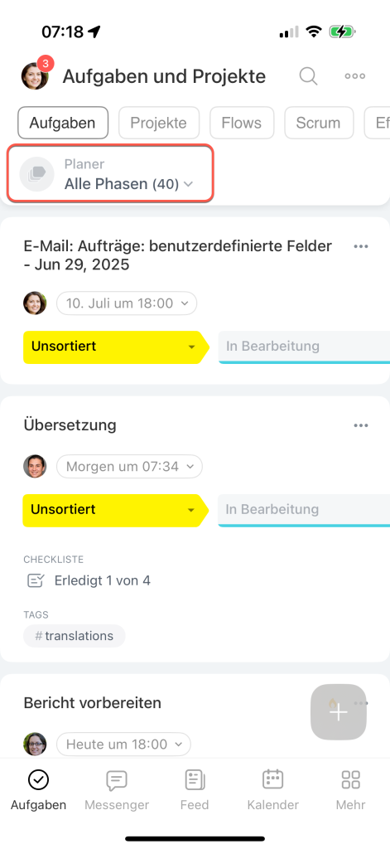Select the Flows tab
390x849 pixels.
242,123
